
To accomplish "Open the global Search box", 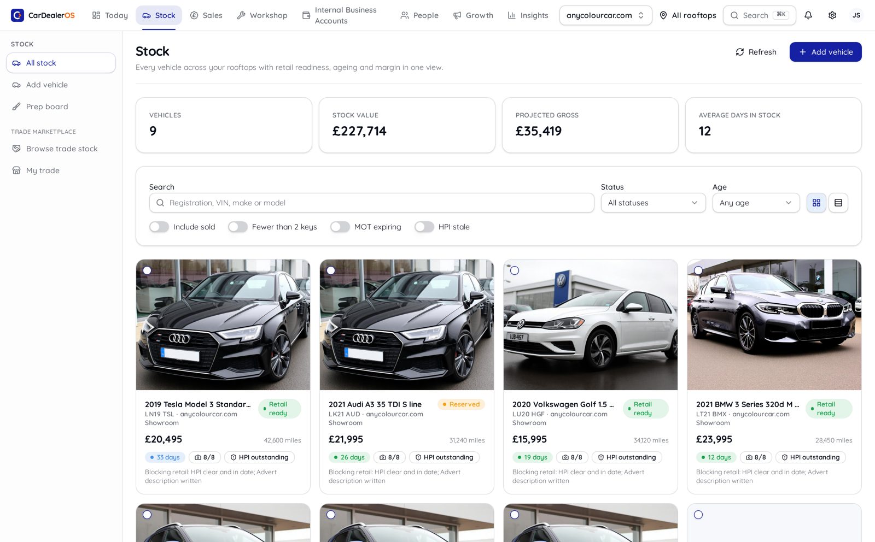I will pyautogui.click(x=760, y=15).
